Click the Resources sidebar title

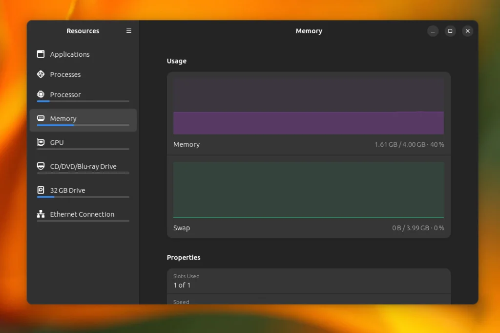[x=83, y=31]
